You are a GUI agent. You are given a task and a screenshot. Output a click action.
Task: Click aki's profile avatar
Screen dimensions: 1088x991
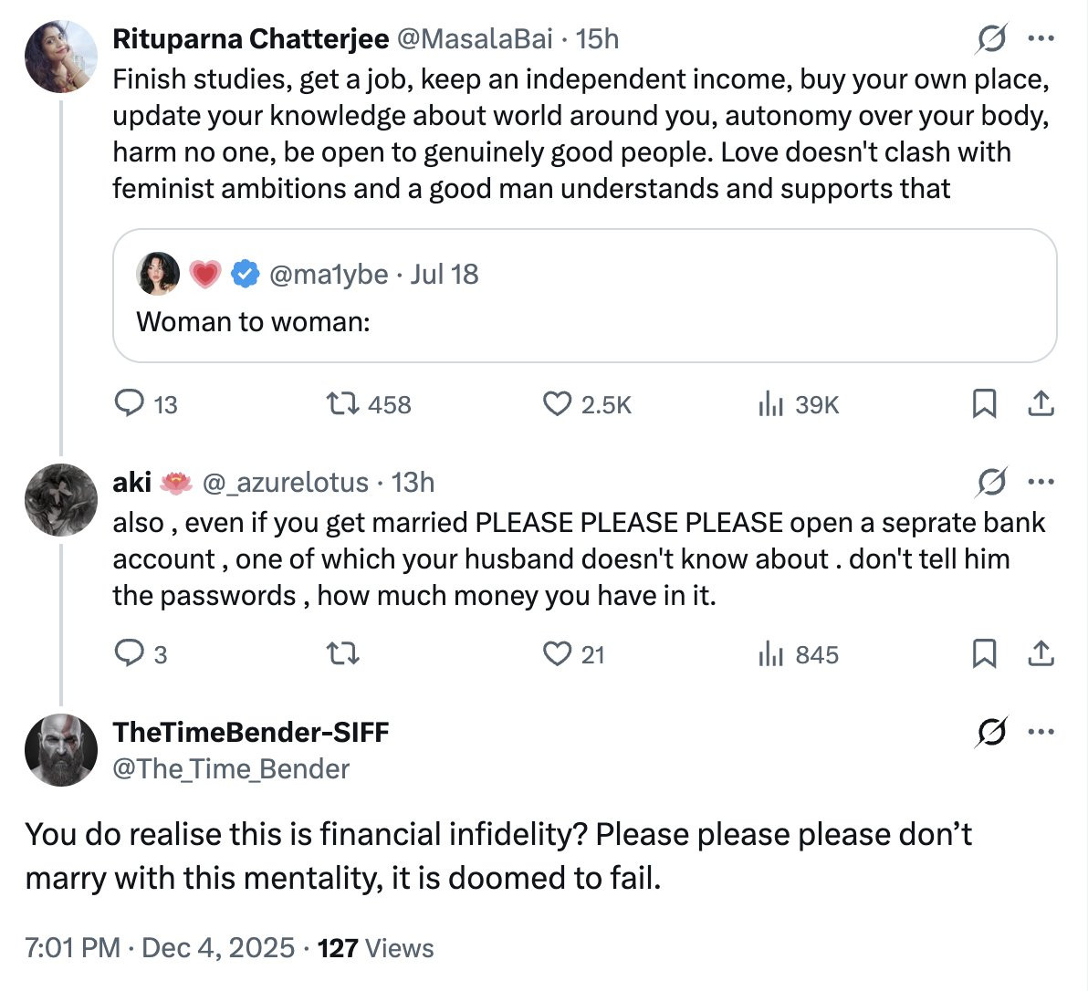pos(61,499)
